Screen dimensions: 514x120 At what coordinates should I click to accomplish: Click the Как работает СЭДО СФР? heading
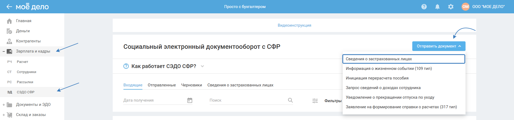[164, 66]
